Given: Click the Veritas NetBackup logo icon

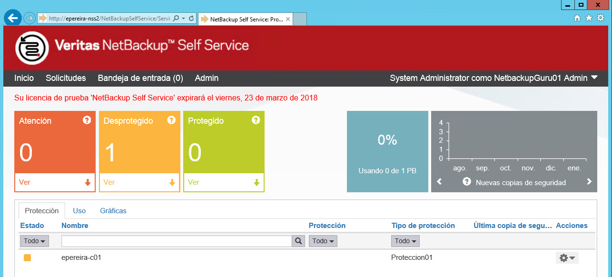Looking at the screenshot, I should point(32,48).
